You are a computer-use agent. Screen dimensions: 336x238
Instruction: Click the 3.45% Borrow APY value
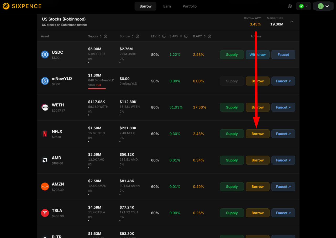click(255, 24)
